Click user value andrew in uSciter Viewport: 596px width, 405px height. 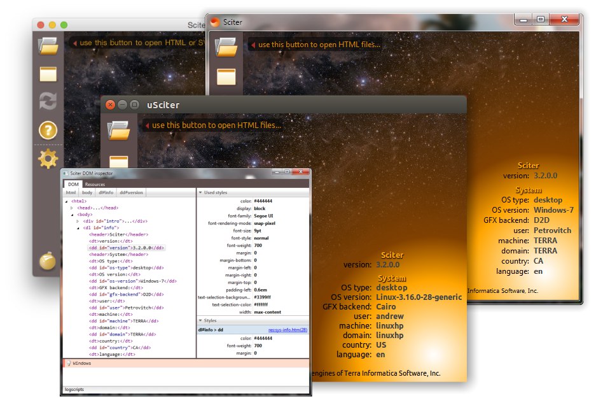390,316
